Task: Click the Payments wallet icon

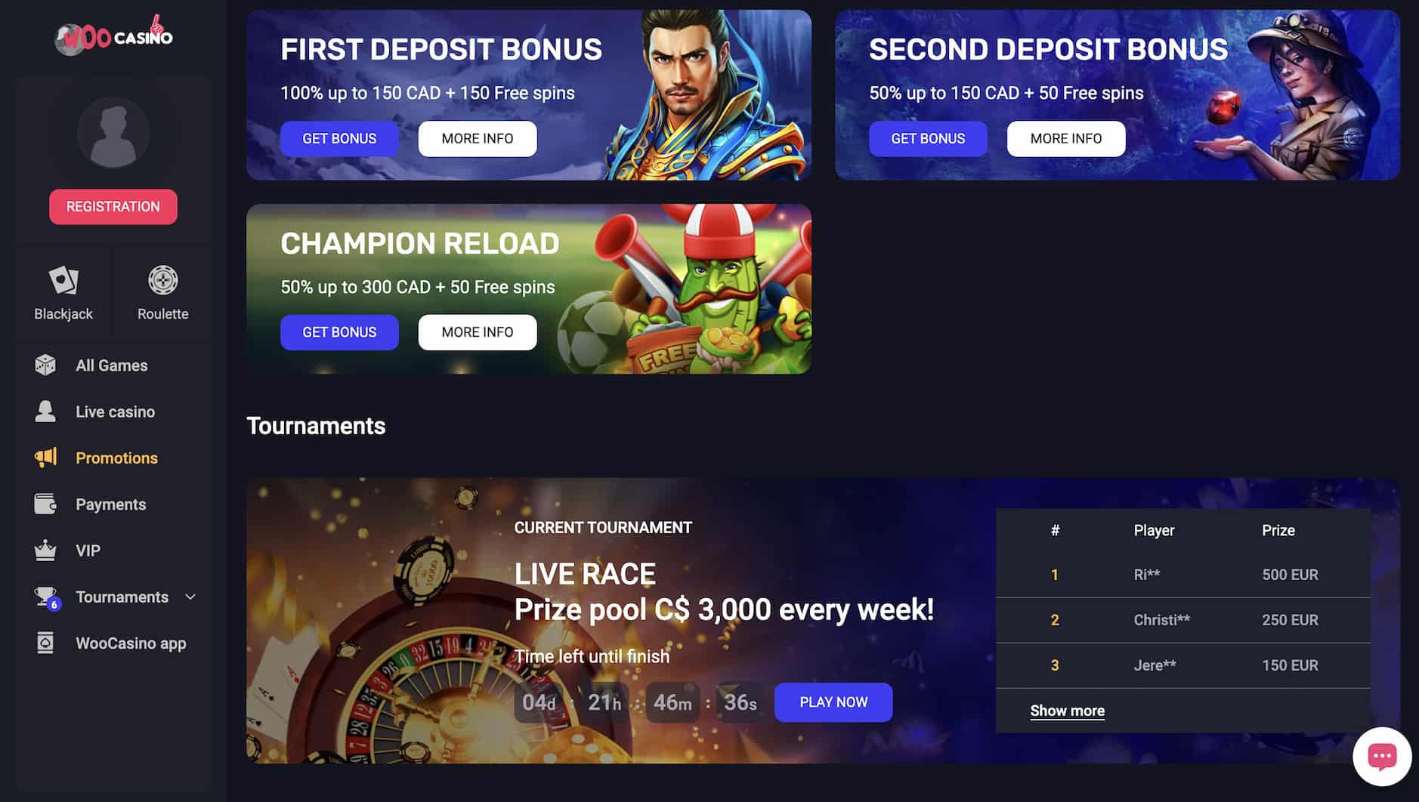Action: [x=45, y=504]
